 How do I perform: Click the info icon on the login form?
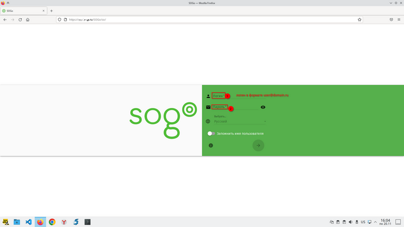click(211, 145)
